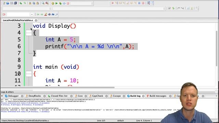Open the debugging windows icon

(x=149, y=3)
